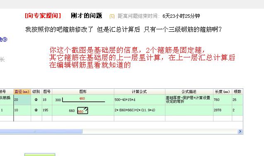Click the remaining time 6天23小时25分钟

(181, 16)
